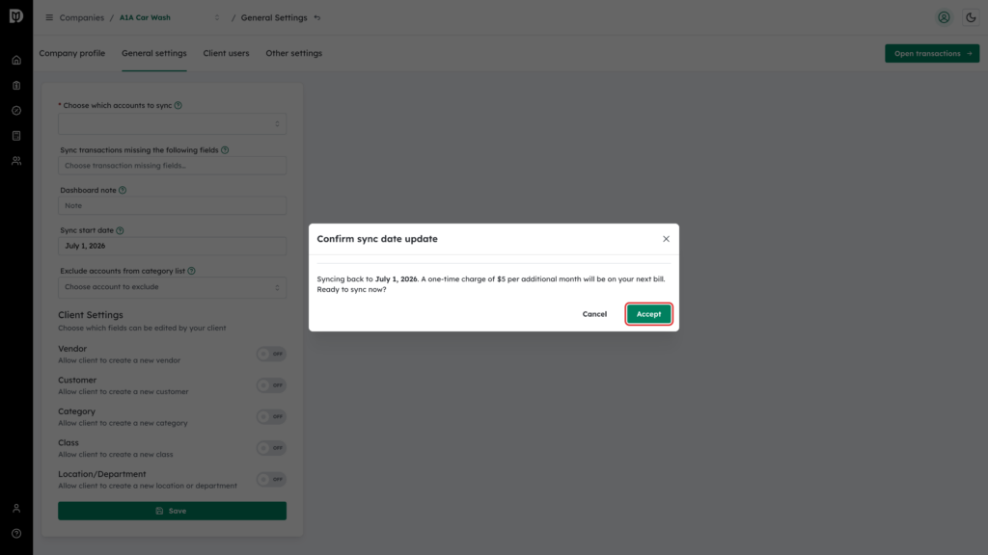Toggle Location/Department creation switch
The image size is (988, 555).
271,480
